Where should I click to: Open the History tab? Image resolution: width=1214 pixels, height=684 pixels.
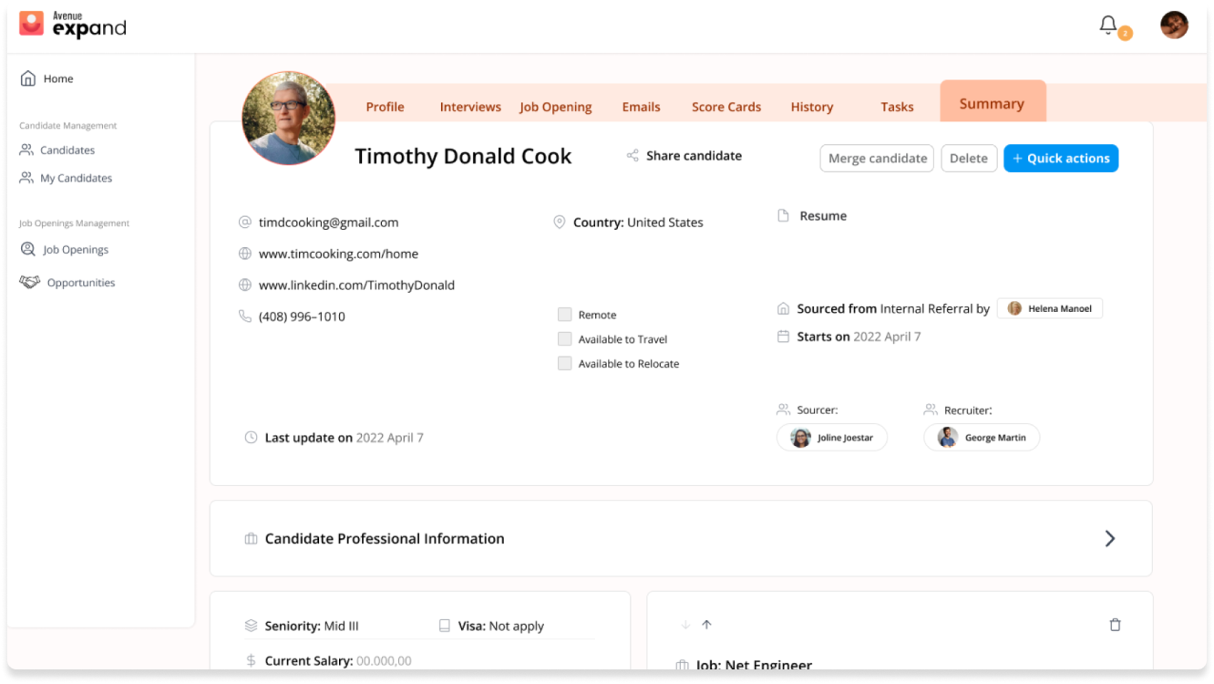pyautogui.click(x=812, y=107)
